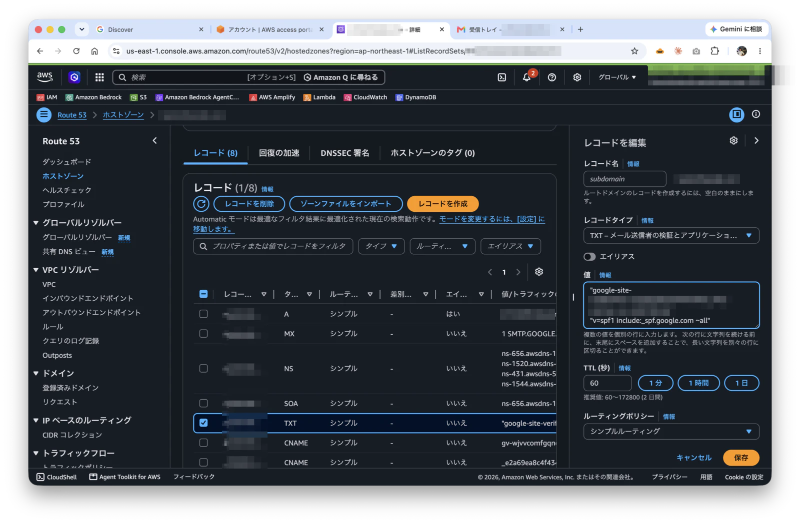This screenshot has width=800, height=523.
Task: Click the Import zone file button
Action: [346, 204]
